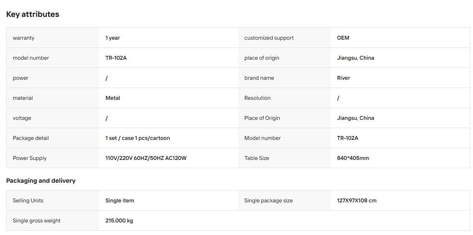The height and width of the screenshot is (235, 473).
Task: Click the 'Power Supply' label
Action: click(30, 158)
